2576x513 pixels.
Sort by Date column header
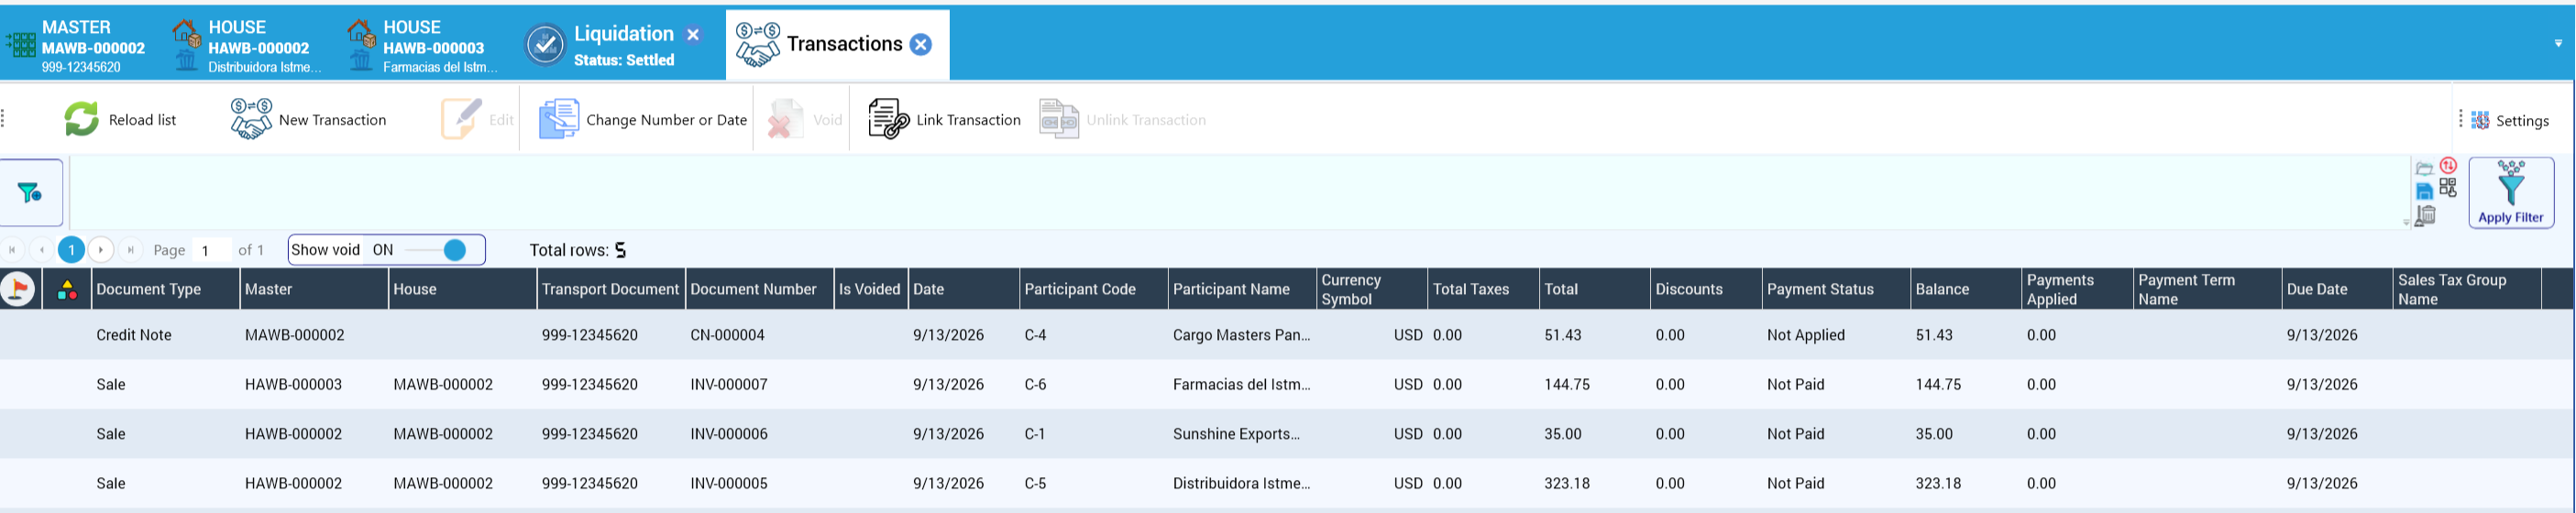point(964,289)
